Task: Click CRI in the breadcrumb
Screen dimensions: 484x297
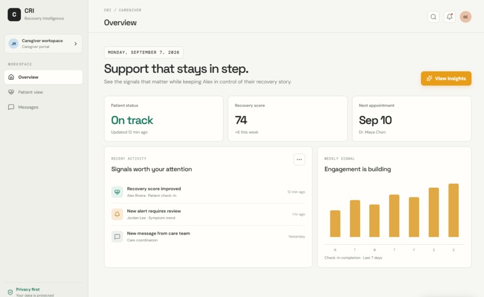Action: [x=107, y=10]
